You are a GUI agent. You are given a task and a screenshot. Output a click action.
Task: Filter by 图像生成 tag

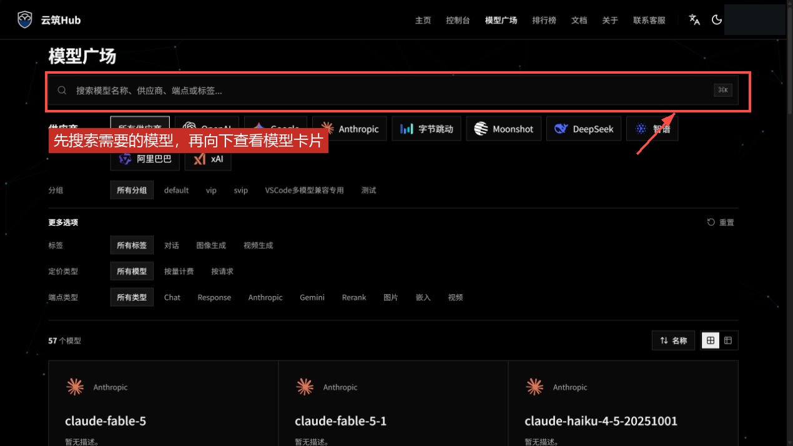[x=211, y=245]
